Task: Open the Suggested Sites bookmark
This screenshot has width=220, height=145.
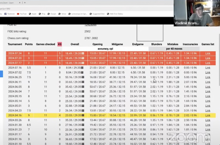Action: click(x=97, y=14)
